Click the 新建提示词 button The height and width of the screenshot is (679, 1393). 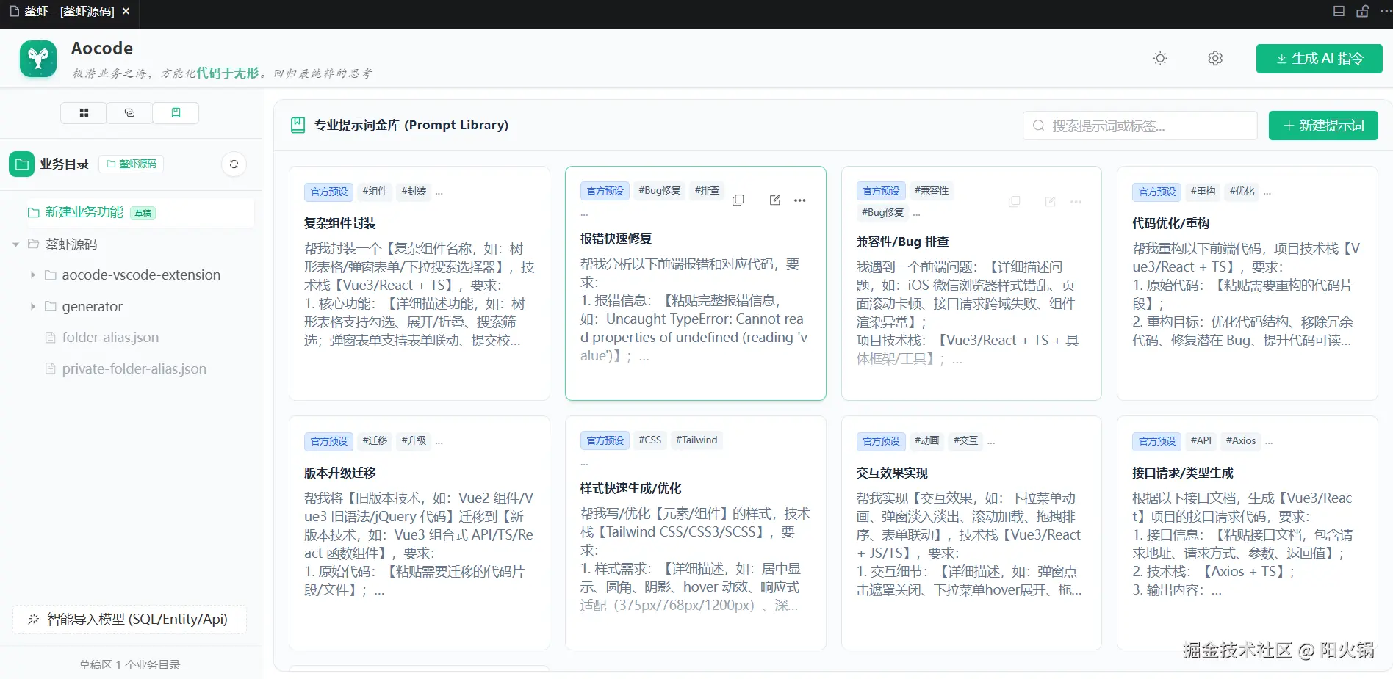click(1323, 126)
